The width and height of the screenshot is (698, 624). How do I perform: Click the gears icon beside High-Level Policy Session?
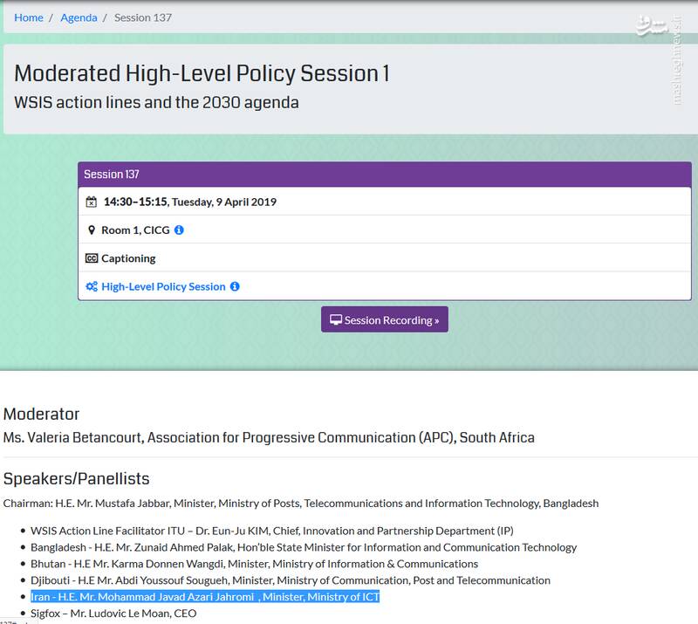(92, 286)
